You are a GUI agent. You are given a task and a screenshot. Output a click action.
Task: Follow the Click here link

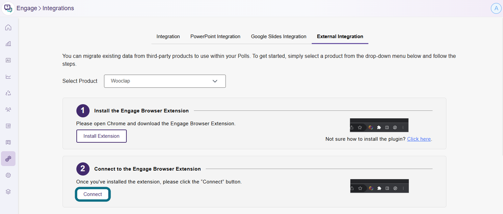click(419, 139)
